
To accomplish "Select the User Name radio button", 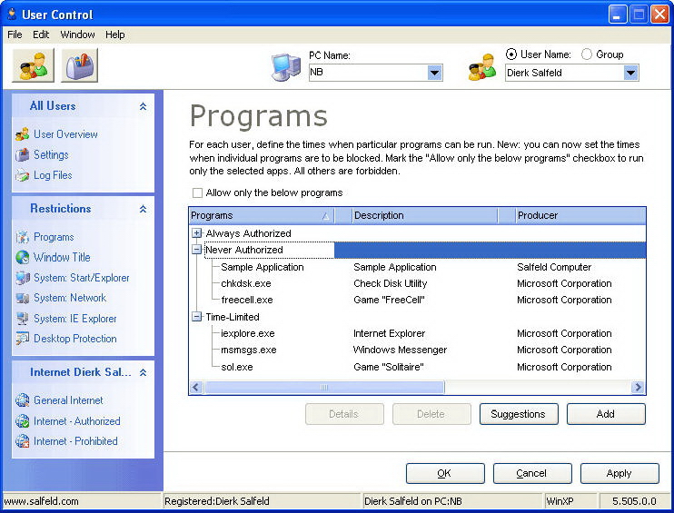I will (511, 54).
